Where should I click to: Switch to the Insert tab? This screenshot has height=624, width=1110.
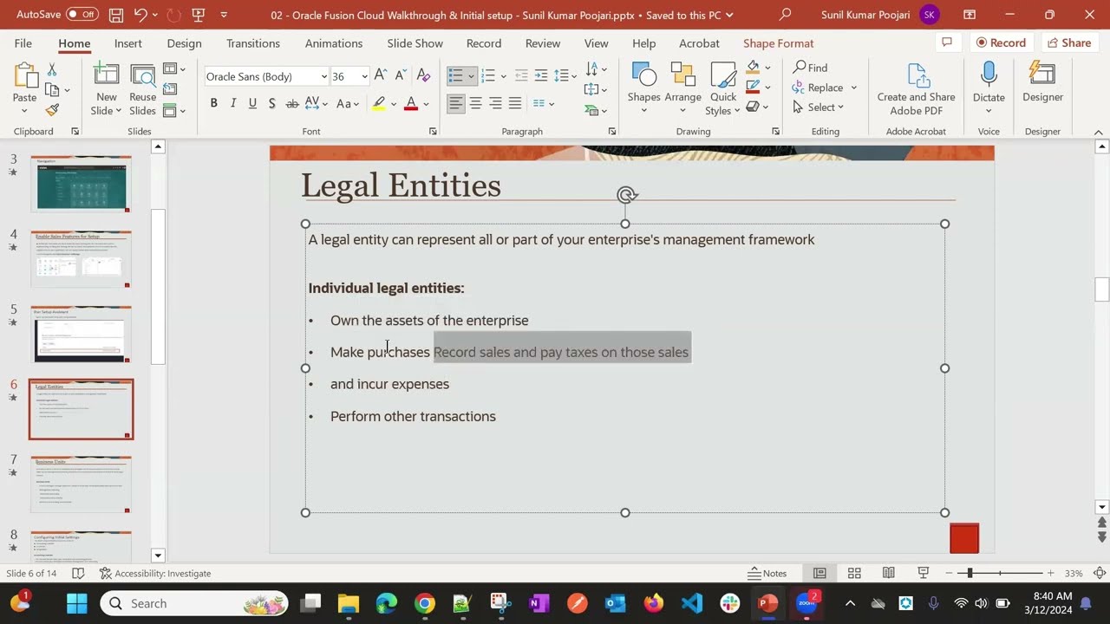coord(127,43)
